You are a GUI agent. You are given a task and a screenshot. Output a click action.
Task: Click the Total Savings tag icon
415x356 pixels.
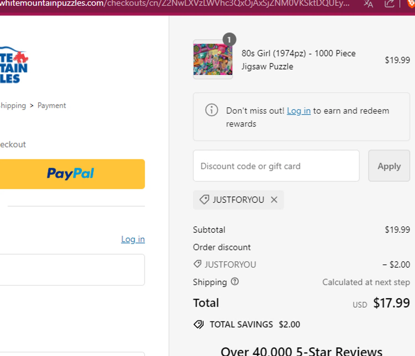(199, 324)
